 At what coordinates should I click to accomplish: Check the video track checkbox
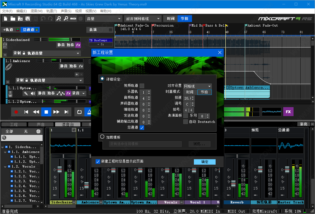[x=142, y=86]
